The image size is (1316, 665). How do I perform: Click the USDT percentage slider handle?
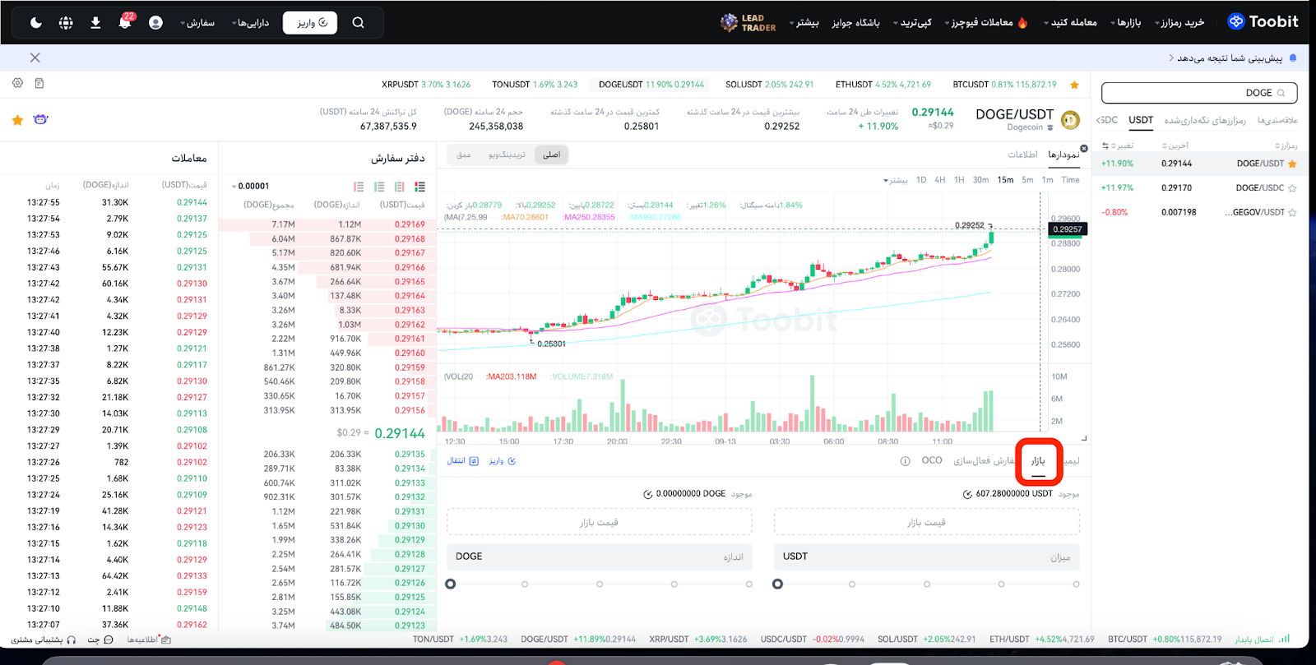pos(777,584)
